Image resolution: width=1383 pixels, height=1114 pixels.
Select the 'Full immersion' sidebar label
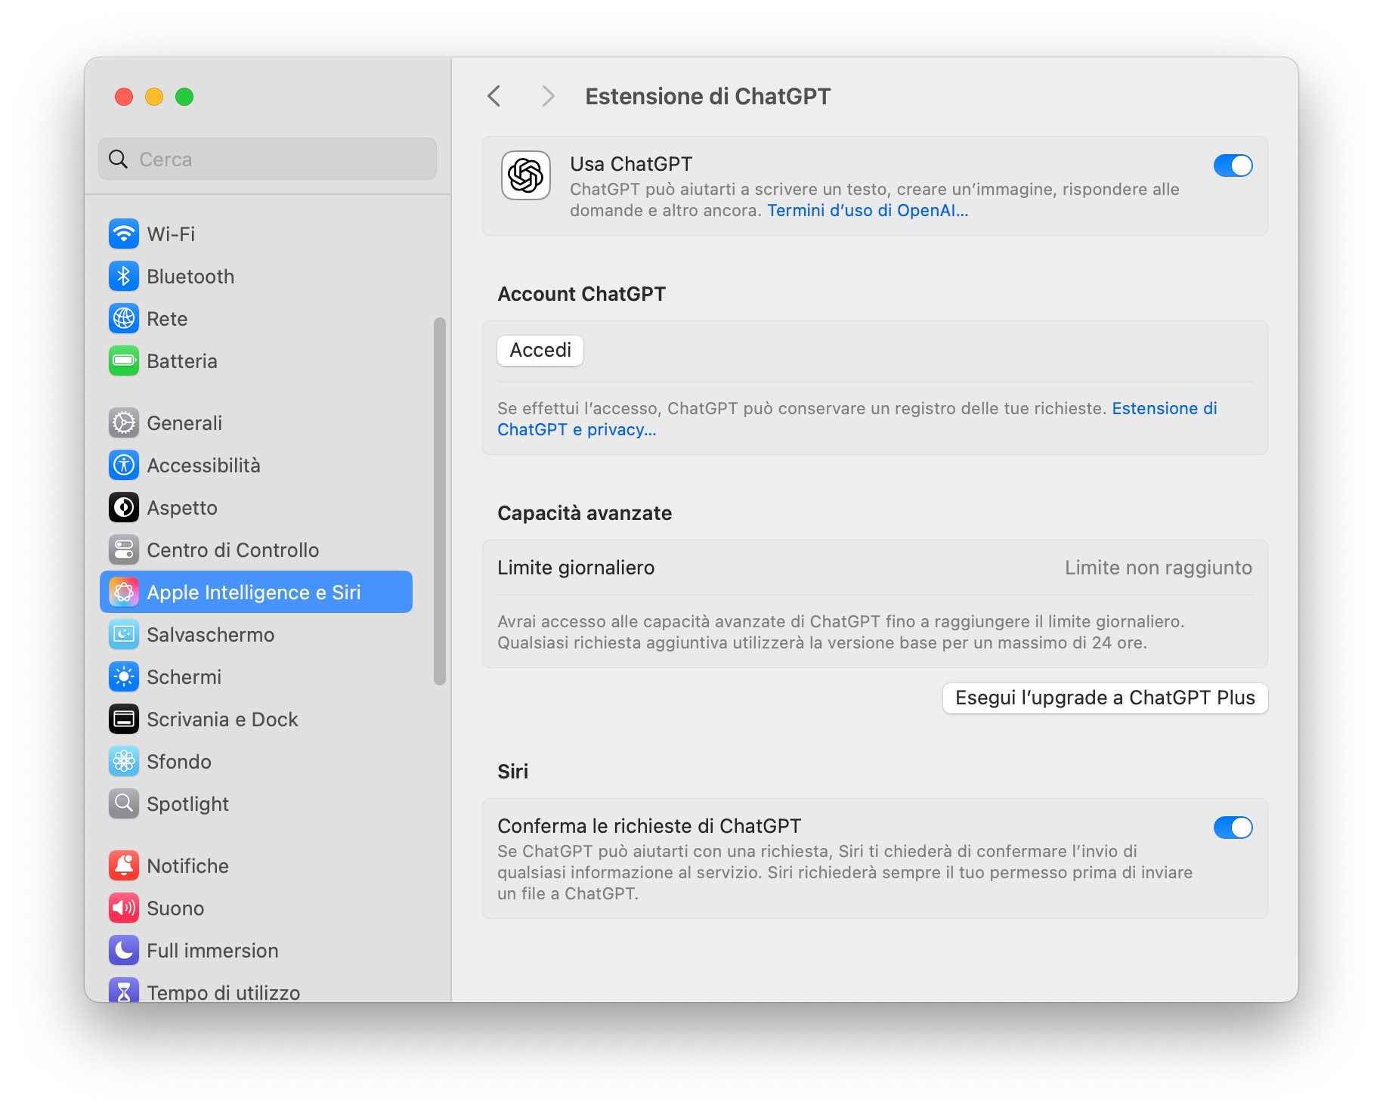[213, 951]
